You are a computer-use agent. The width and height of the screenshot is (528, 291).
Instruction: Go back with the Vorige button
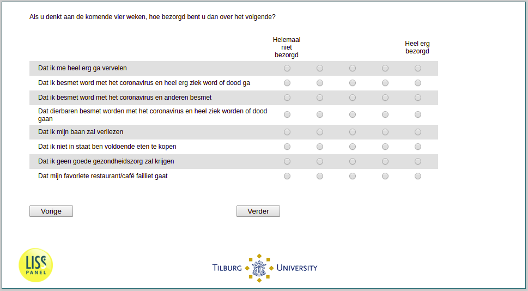tap(51, 211)
